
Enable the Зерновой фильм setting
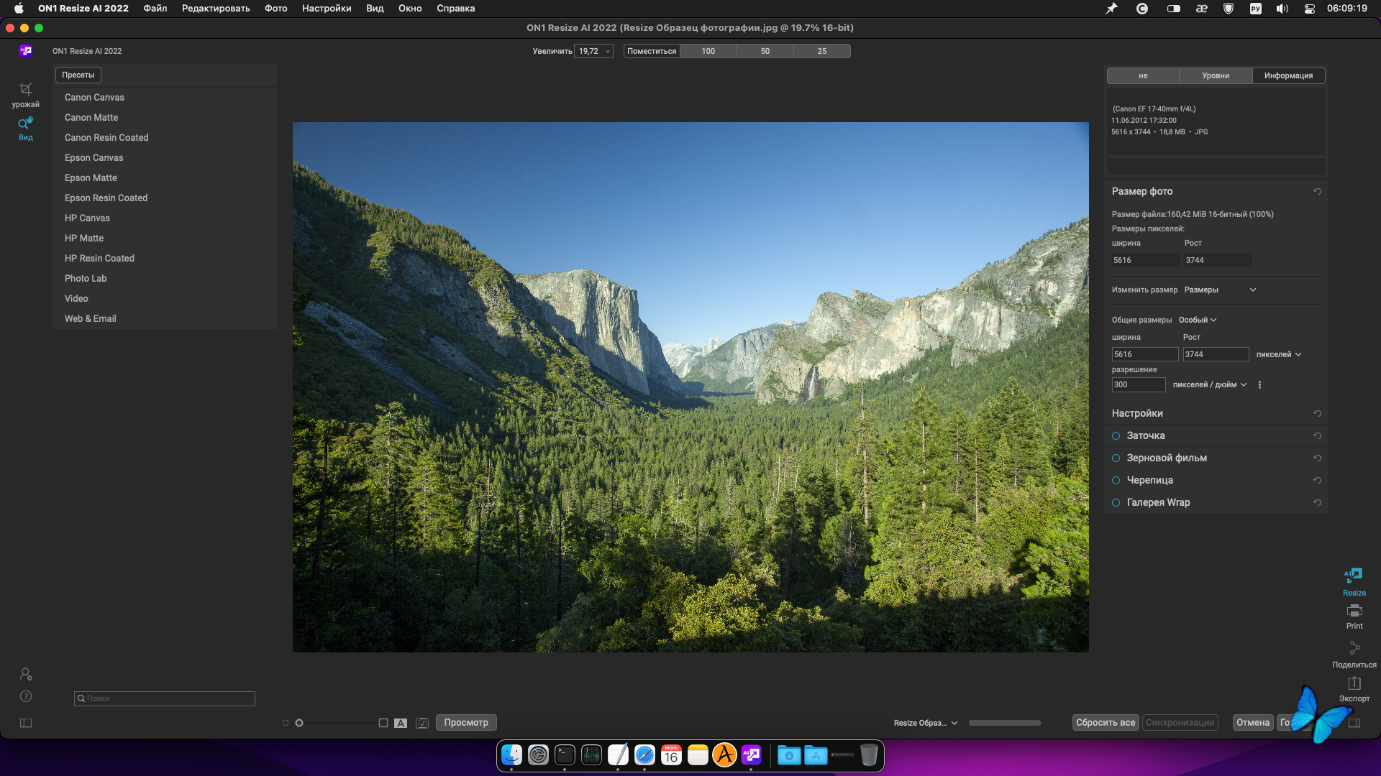click(1116, 458)
